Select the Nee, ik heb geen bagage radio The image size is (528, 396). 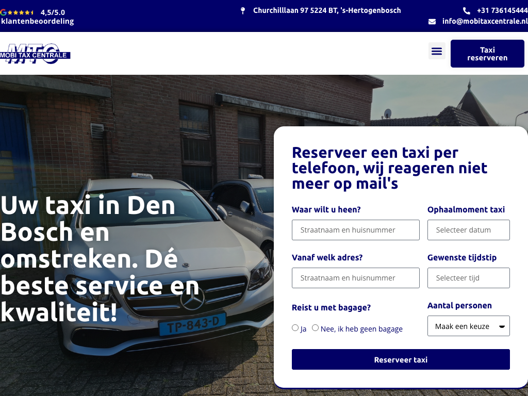click(315, 327)
